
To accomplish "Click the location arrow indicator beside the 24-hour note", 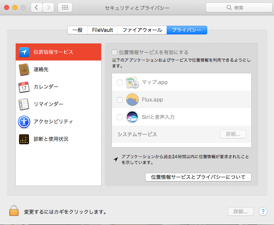I will [116, 159].
